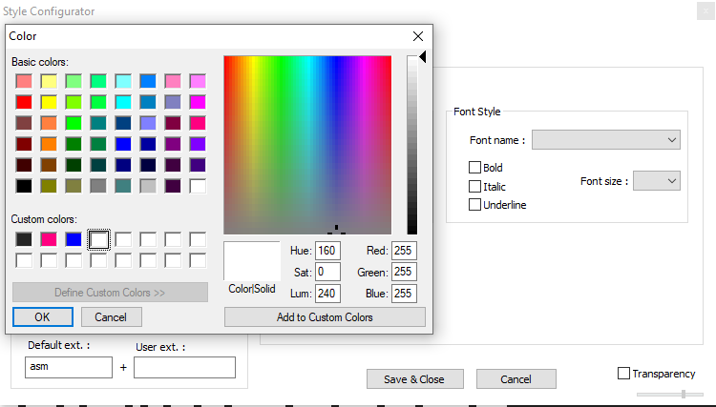Screen dimensions: 716x407
Task: Select the pale yellow top-row swatch
Action: [49, 81]
